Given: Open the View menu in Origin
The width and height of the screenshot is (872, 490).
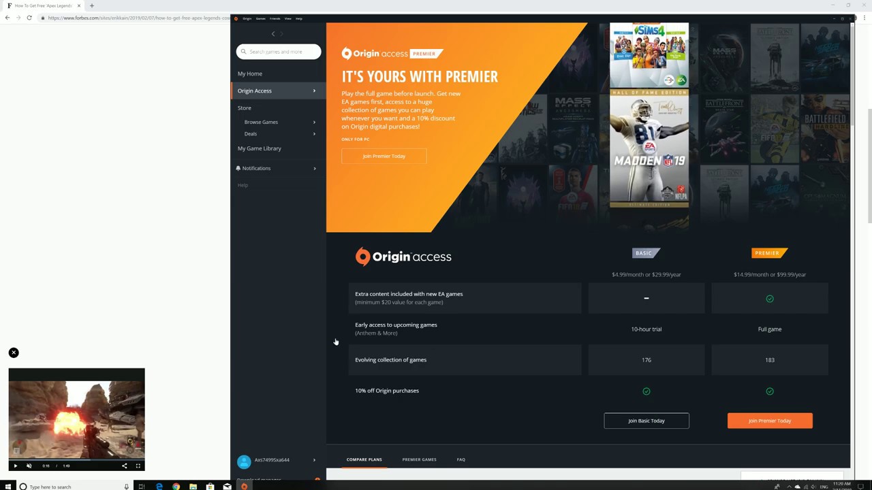Looking at the screenshot, I should coord(288,18).
